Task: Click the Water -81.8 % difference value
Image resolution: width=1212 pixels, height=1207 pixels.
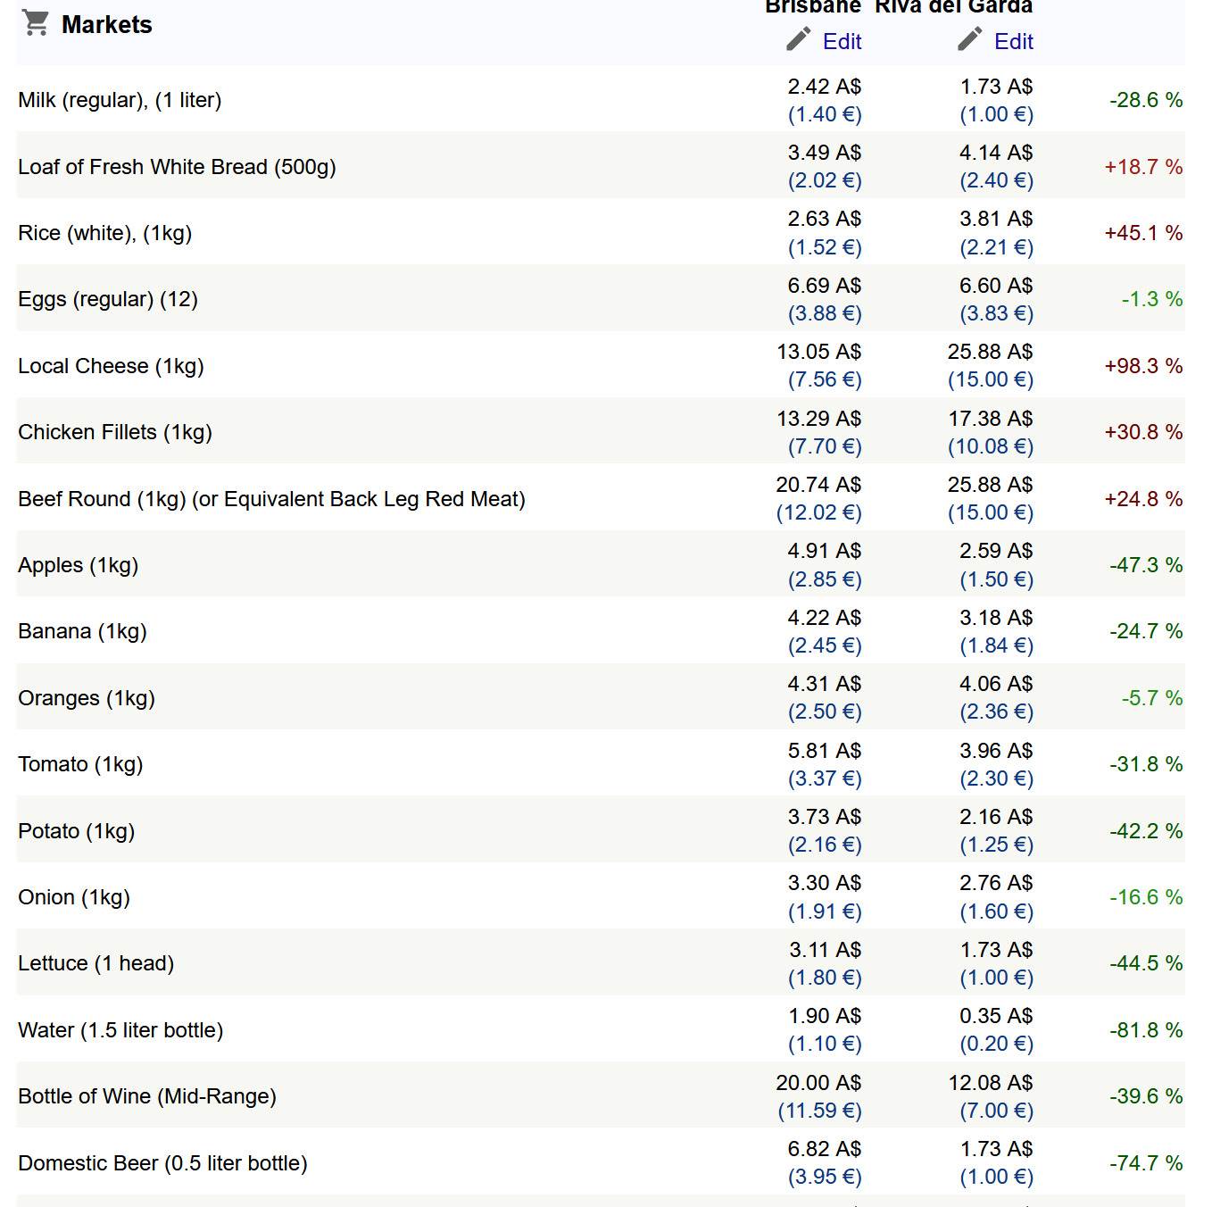Action: [x=1146, y=1030]
